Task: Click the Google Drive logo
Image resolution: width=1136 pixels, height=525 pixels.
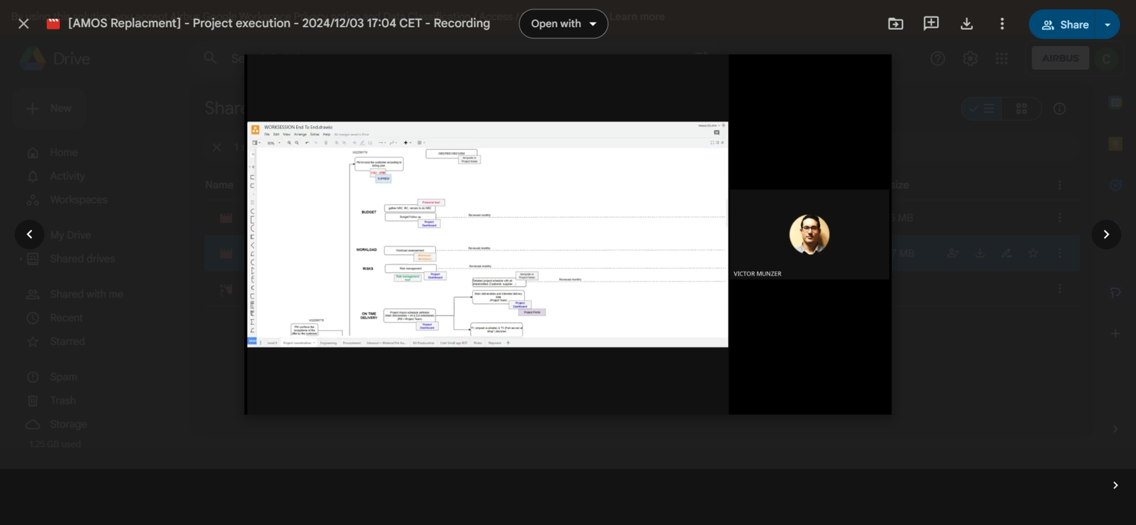Action: coord(32,59)
